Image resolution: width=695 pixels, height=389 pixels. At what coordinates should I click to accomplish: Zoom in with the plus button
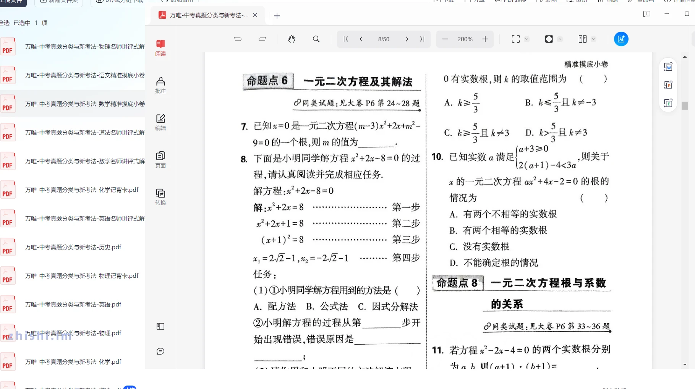(x=485, y=39)
